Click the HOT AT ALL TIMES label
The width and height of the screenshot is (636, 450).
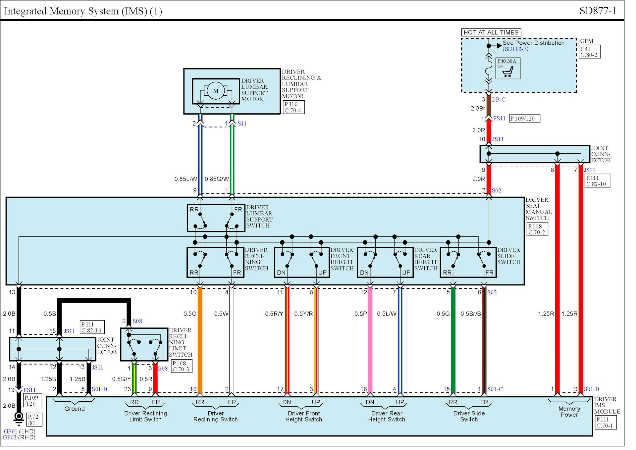coord(491,32)
